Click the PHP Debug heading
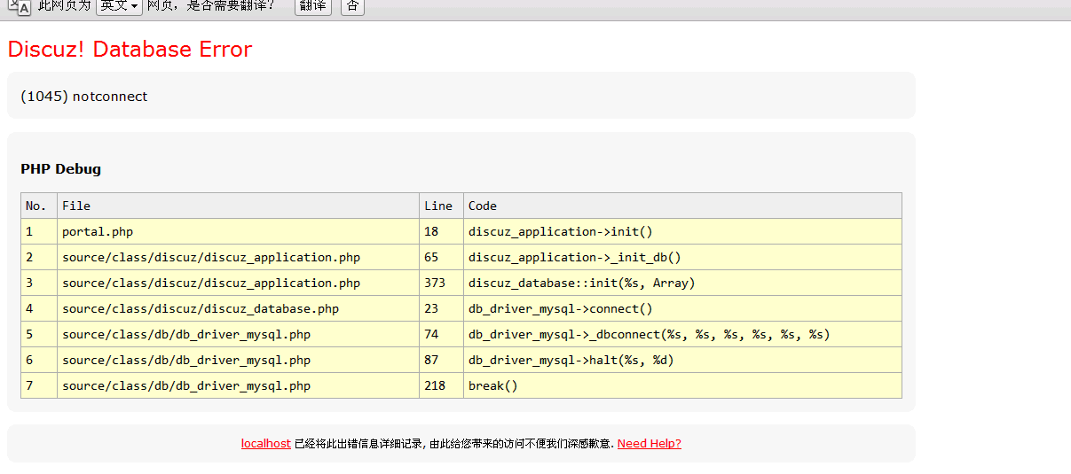The height and width of the screenshot is (474, 1071). point(61,169)
